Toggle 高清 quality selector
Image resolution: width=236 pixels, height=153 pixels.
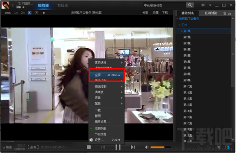pos(33,147)
